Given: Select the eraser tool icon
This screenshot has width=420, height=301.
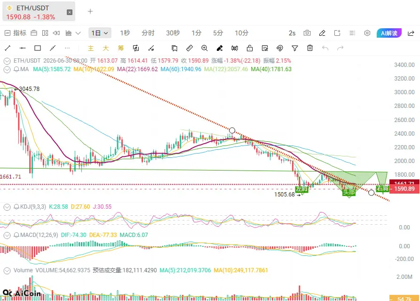Looking at the screenshot, I should coord(219,48).
